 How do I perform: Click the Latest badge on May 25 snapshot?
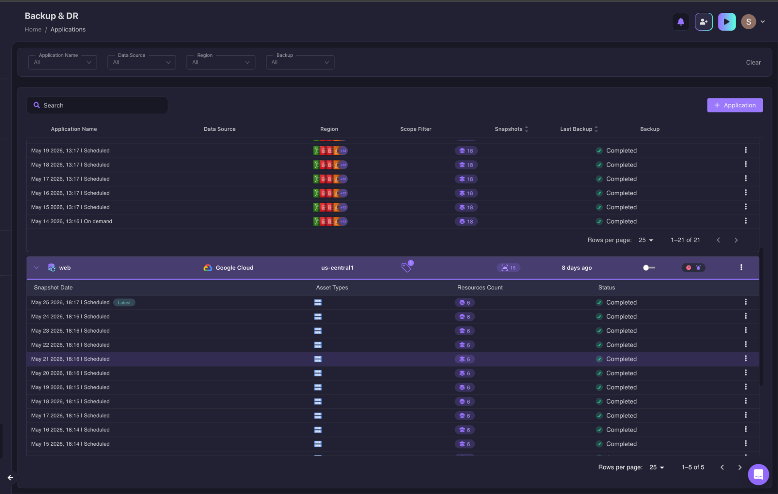124,303
